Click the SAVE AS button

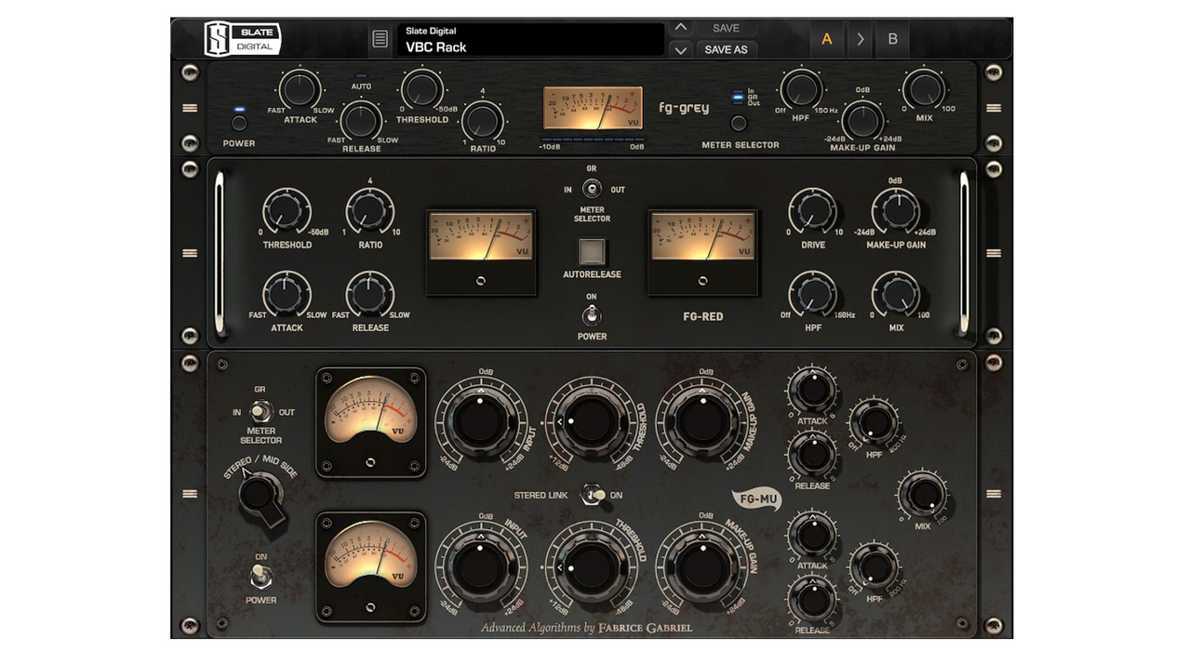[727, 49]
